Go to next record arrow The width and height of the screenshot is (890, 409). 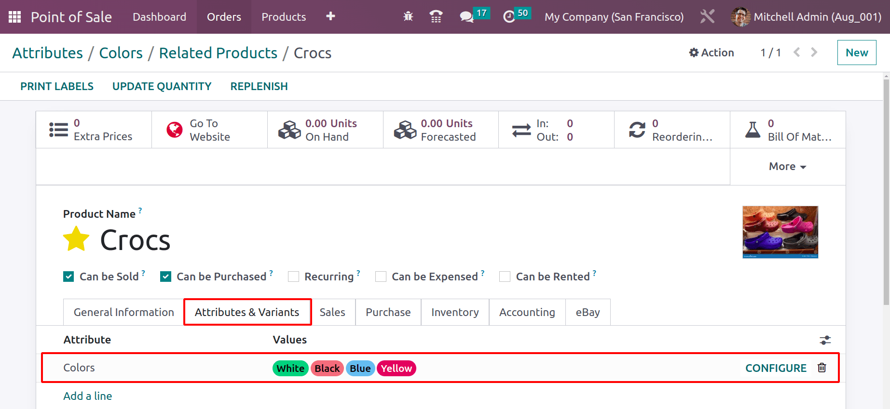coord(814,52)
